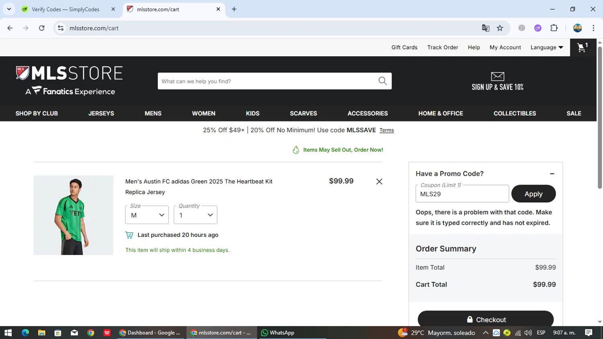This screenshot has height=339, width=603.
Task: Open File Explorer from taskbar
Action: [x=41, y=333]
